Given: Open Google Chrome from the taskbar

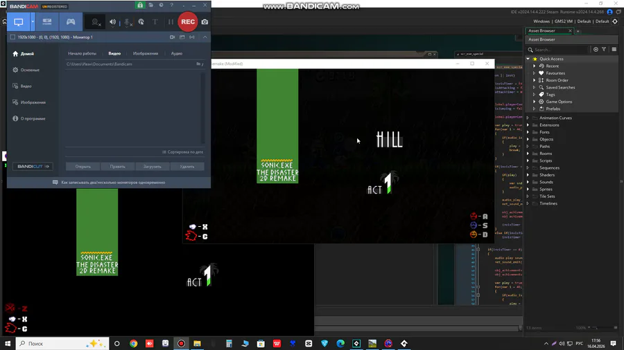Looking at the screenshot, I should (x=133, y=344).
